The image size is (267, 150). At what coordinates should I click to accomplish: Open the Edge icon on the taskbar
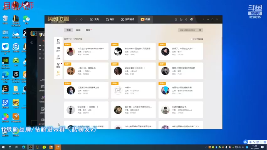[24, 147]
